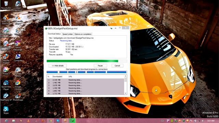Select the avast! Free Antivirus desktop icon
219x123 pixels.
point(6,19)
